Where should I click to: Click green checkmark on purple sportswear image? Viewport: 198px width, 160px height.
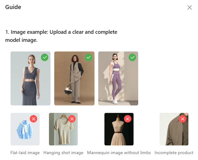(x=132, y=57)
